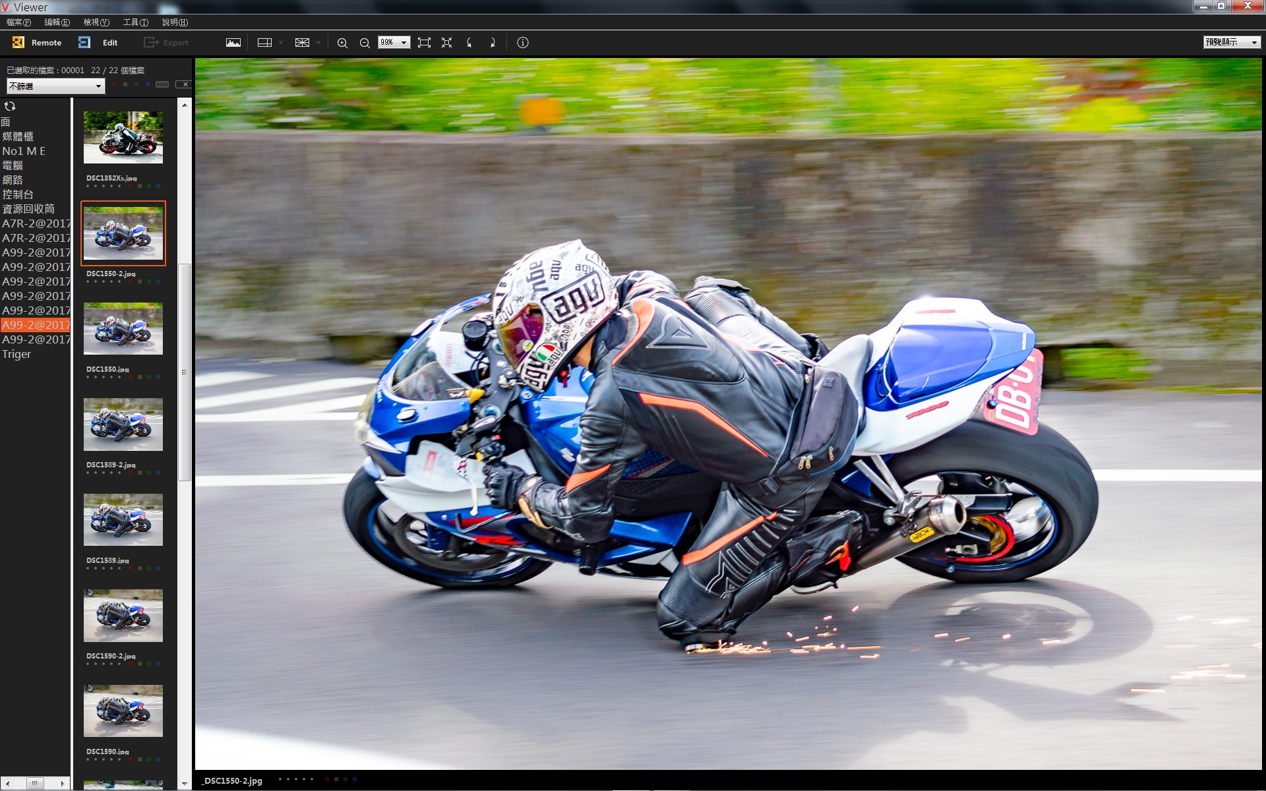Apply blue label in bottom status bar
Viewport: 1266px width, 791px height.
355,779
